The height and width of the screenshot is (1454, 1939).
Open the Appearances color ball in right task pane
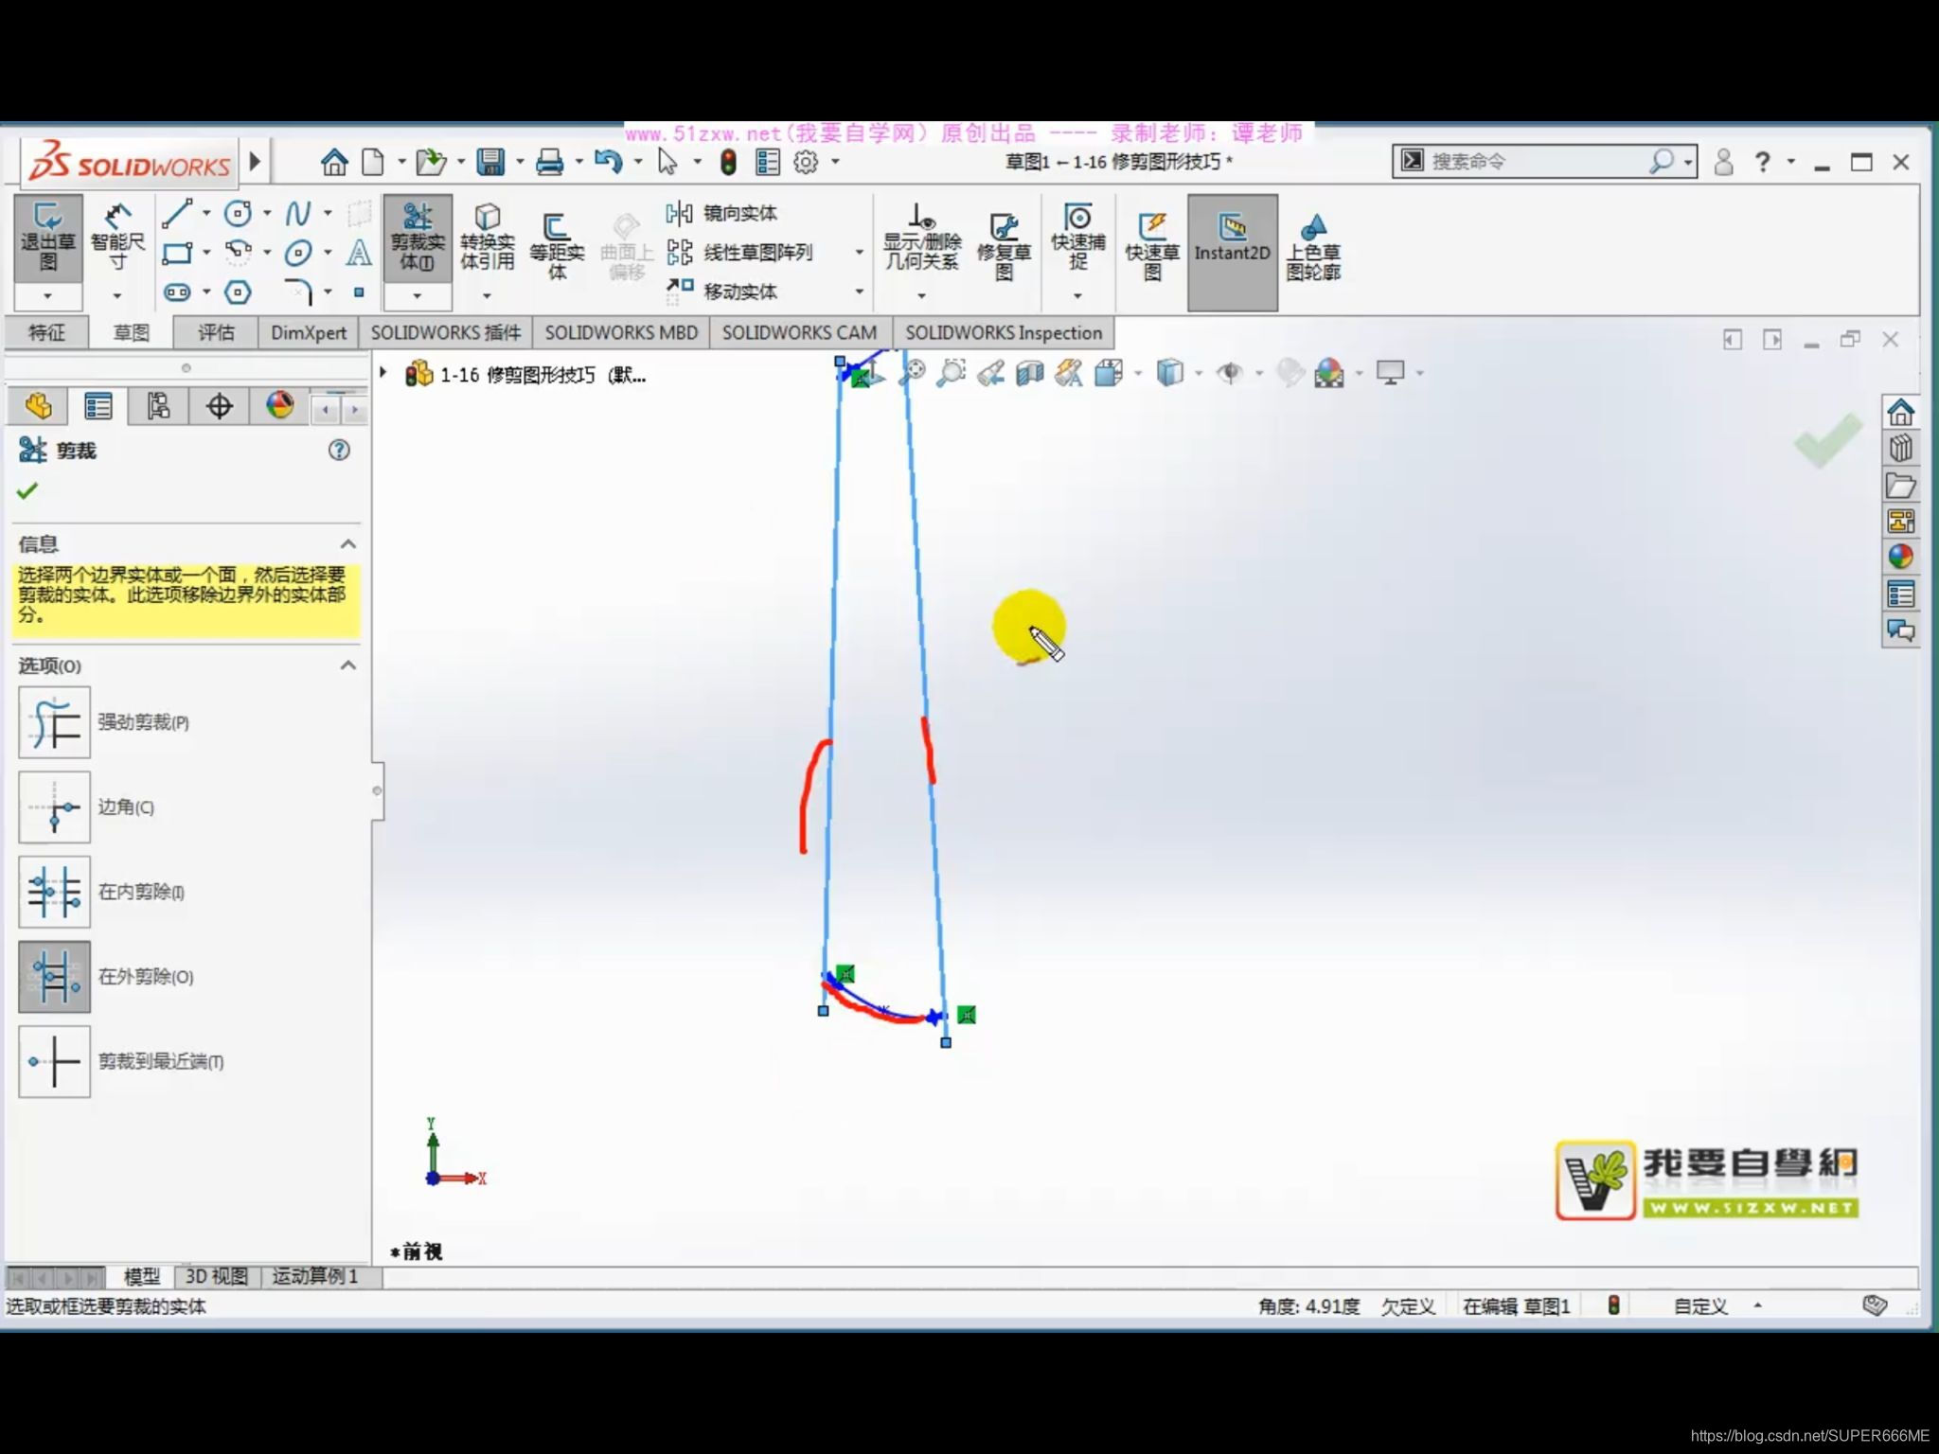(1900, 558)
